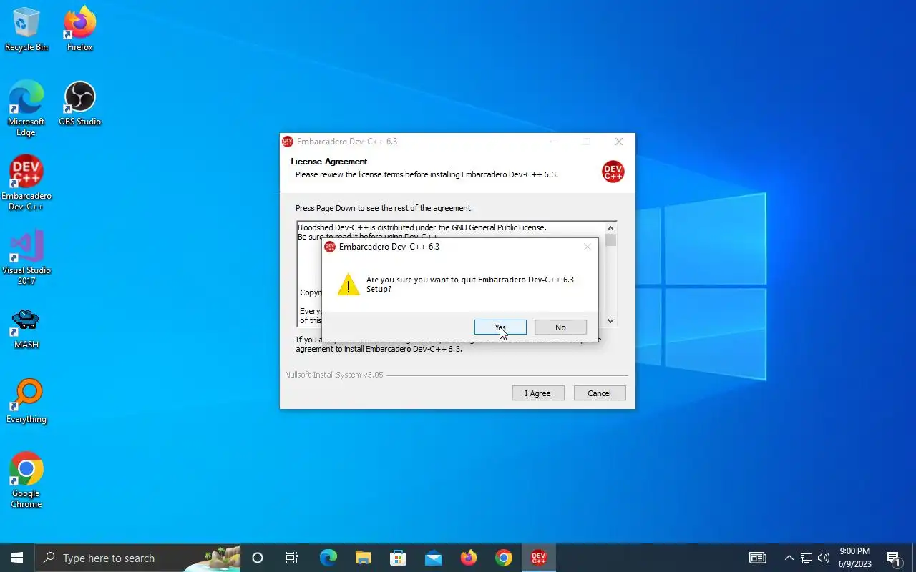Open the Windows Start menu
The height and width of the screenshot is (572, 916).
pos(17,558)
